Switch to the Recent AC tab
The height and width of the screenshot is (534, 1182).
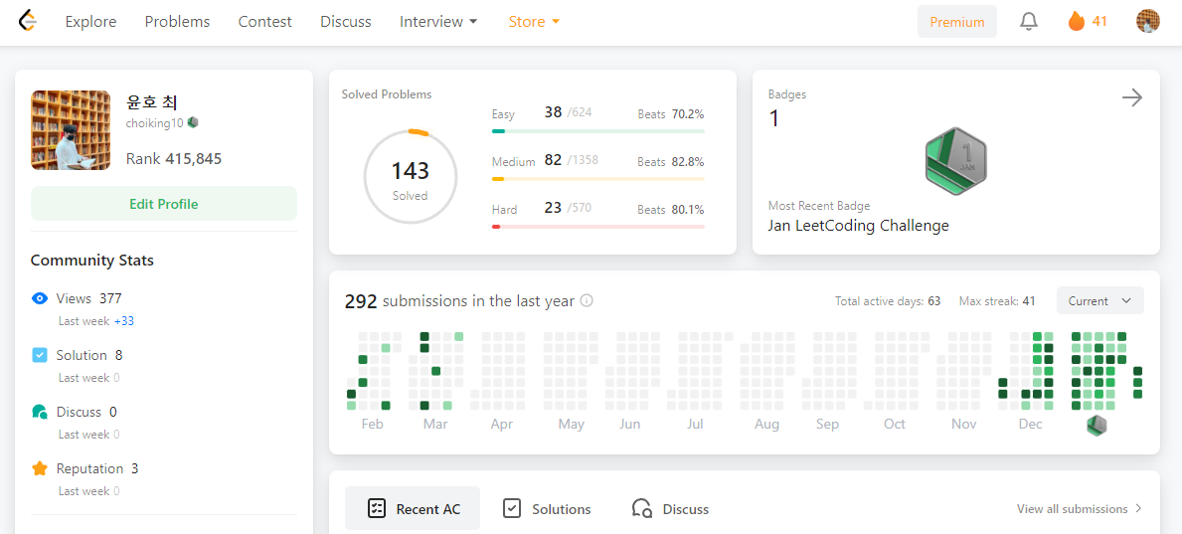413,508
